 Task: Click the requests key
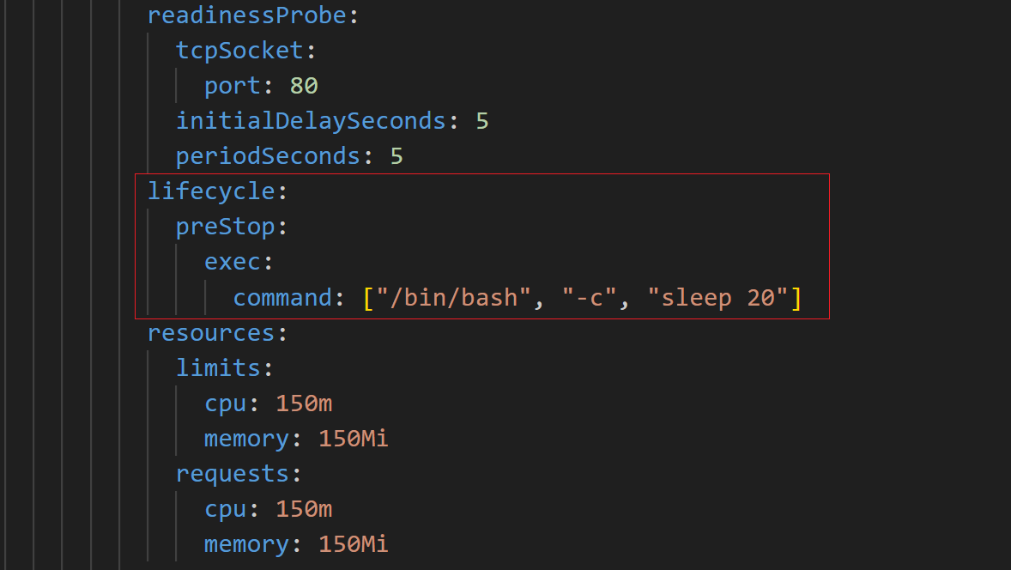(x=233, y=474)
